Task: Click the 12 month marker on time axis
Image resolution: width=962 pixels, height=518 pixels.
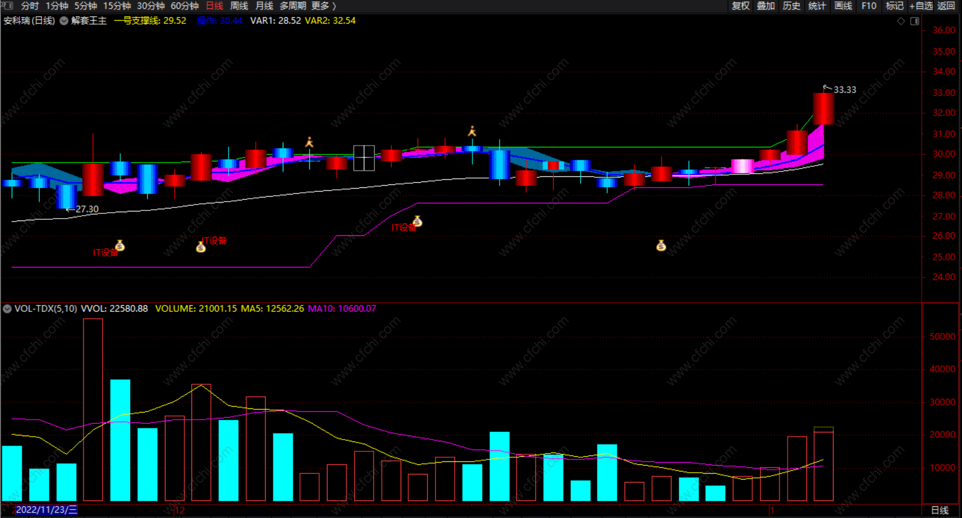Action: coord(180,510)
